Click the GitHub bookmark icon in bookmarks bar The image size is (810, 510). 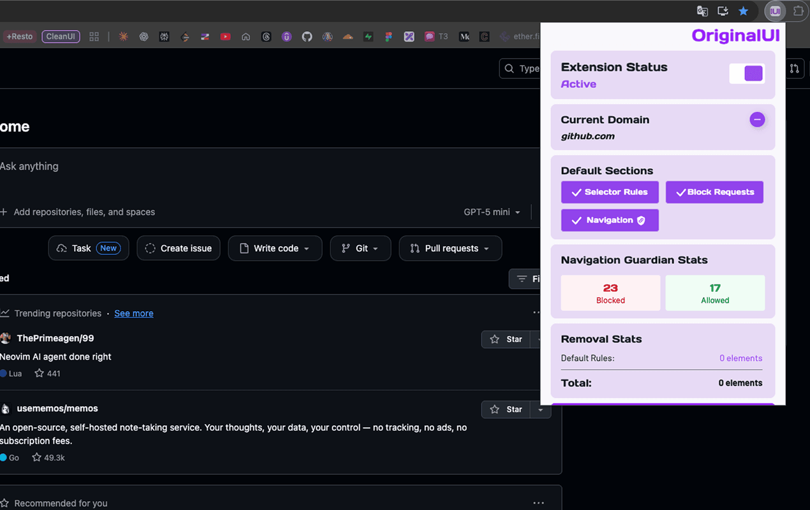coord(307,36)
